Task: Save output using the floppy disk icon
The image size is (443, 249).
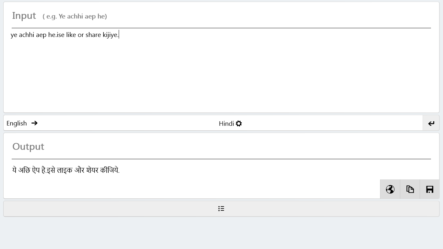Action: pos(430,189)
